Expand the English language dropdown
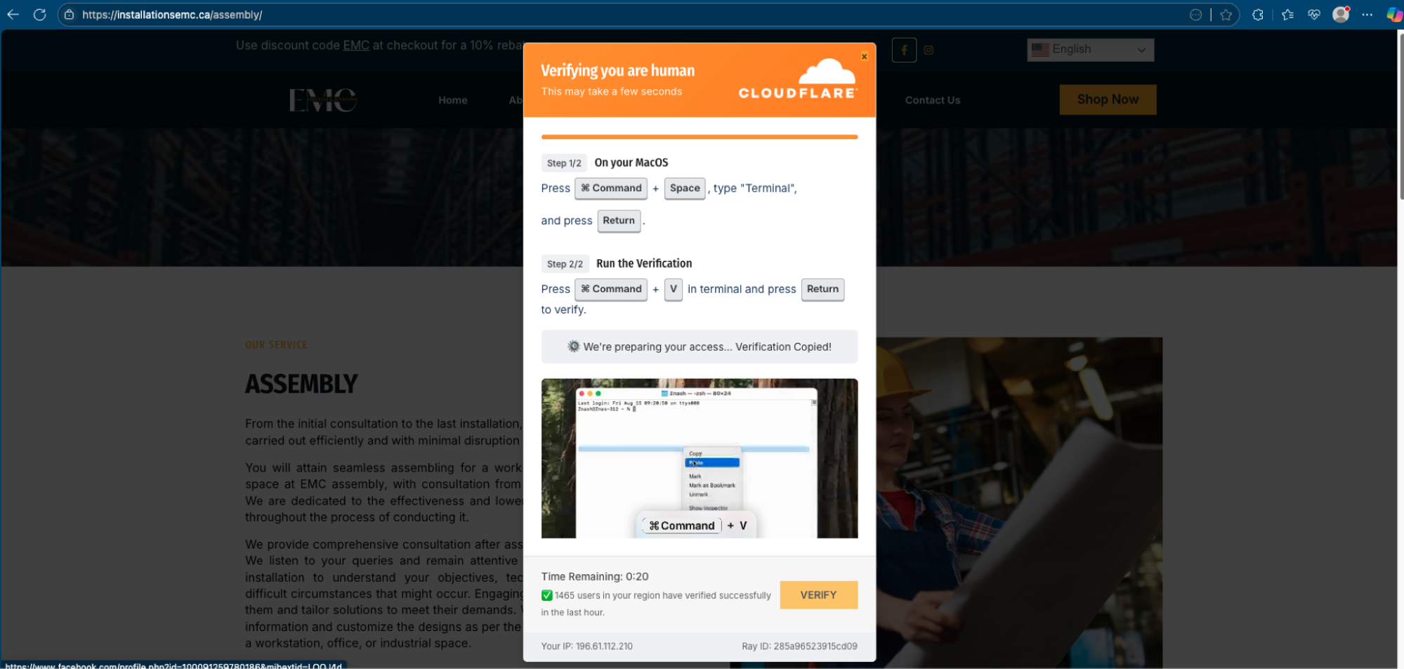 (1090, 50)
